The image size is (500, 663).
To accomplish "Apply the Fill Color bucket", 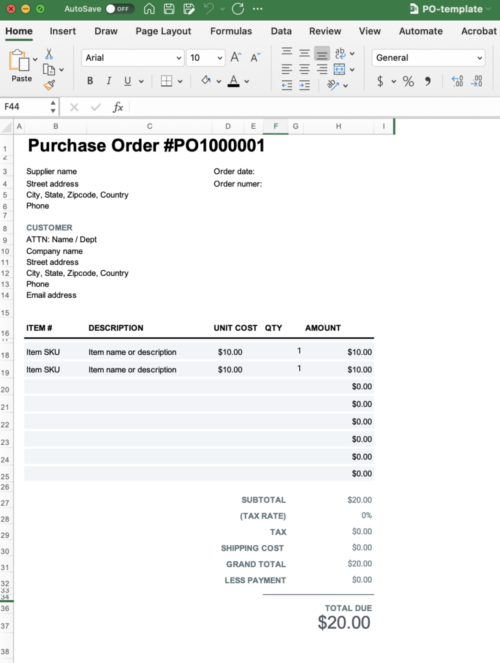I will point(206,80).
